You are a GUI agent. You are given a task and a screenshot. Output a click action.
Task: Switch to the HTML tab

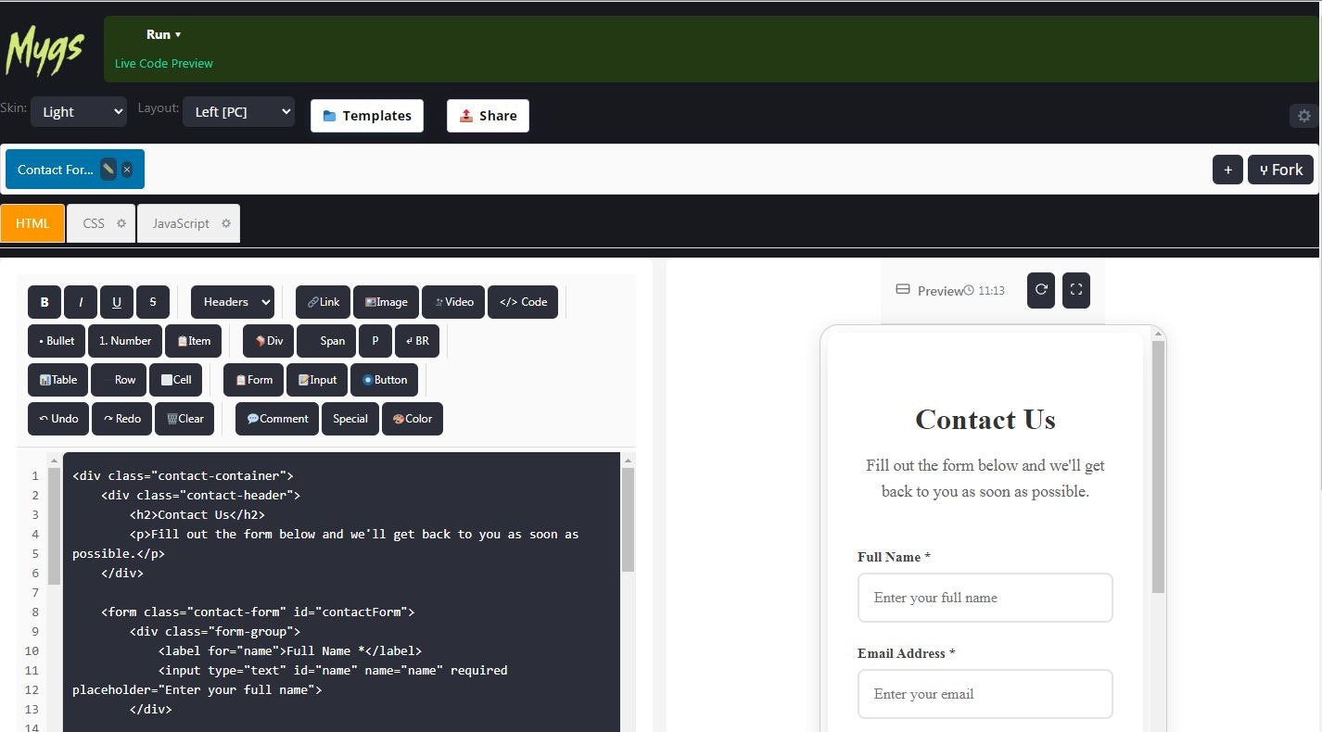pos(32,223)
